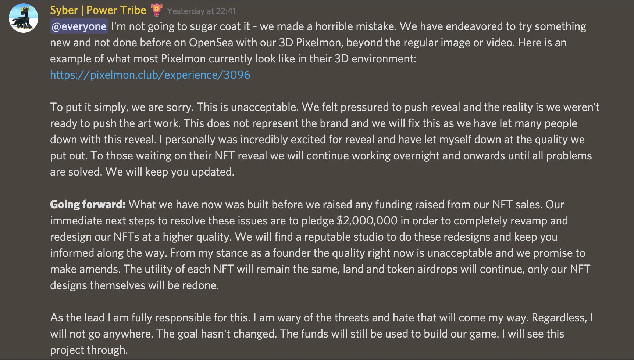Click the word OpenSea in first paragraph
This screenshot has height=360, width=634.
click(211, 43)
